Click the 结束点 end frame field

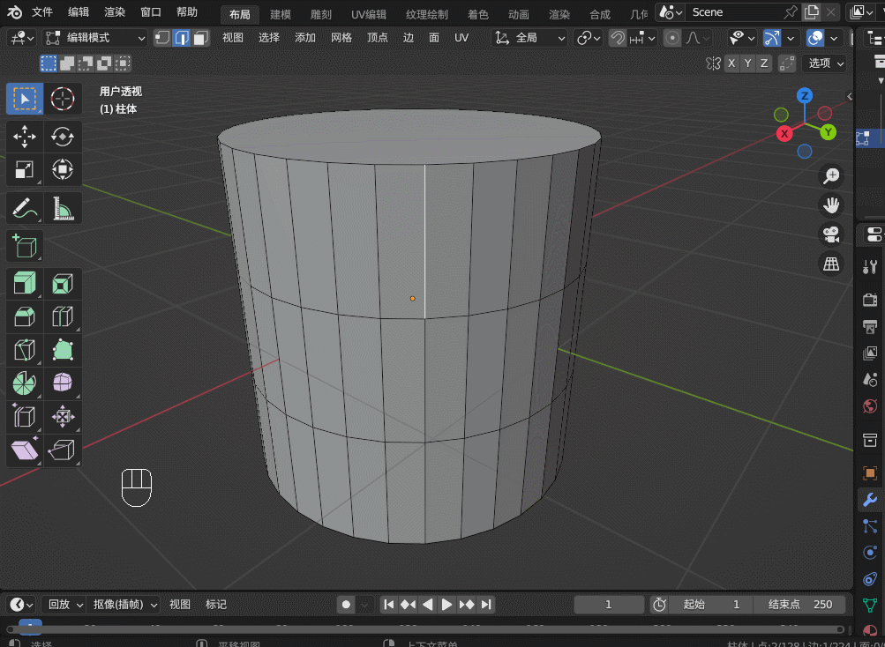pyautogui.click(x=799, y=604)
